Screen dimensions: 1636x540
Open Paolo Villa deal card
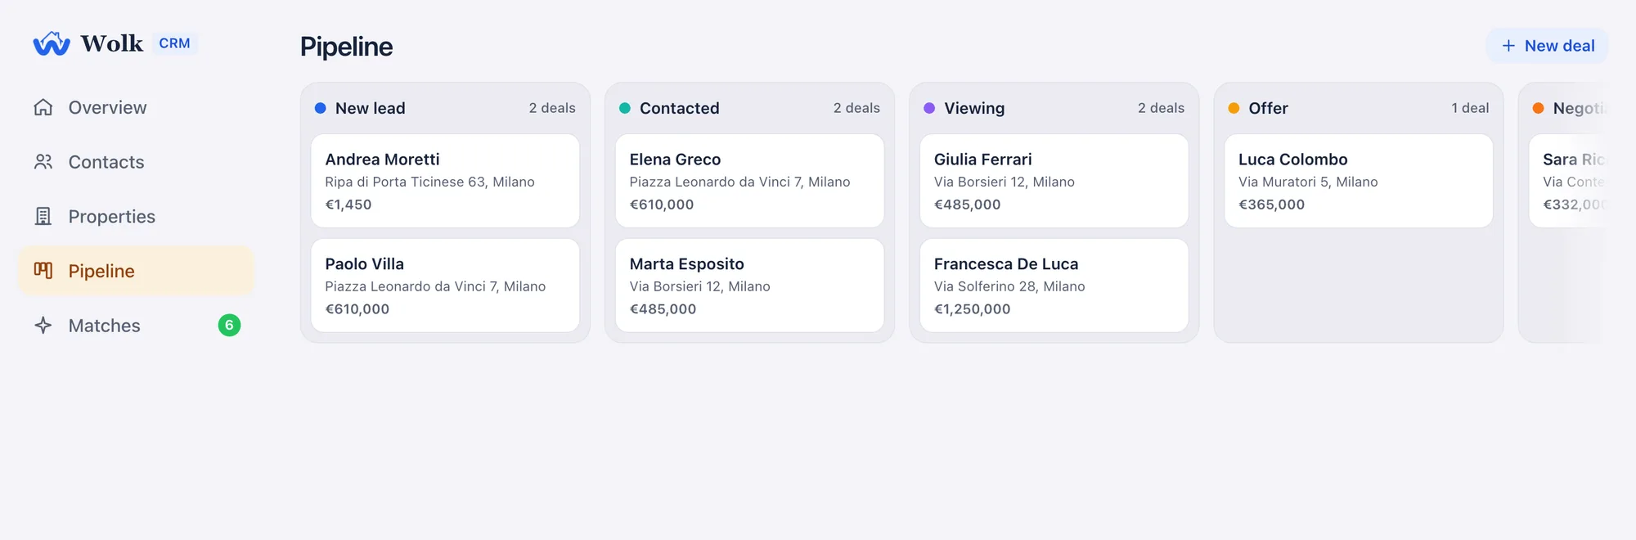(445, 286)
